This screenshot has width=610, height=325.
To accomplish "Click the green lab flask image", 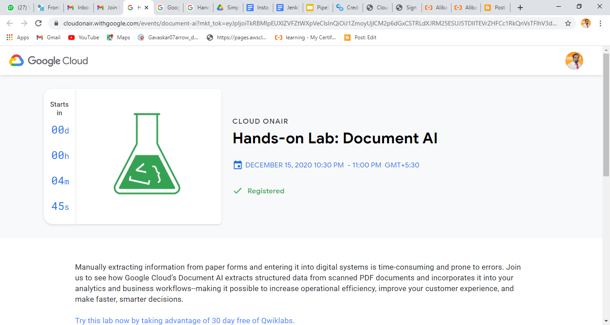I will (147, 154).
